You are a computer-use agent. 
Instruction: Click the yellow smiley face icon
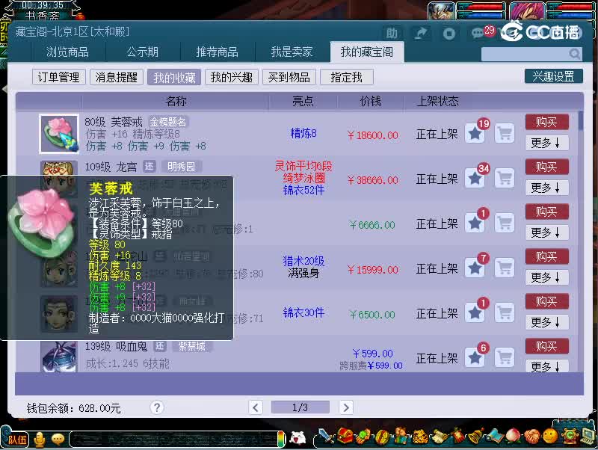550,435
